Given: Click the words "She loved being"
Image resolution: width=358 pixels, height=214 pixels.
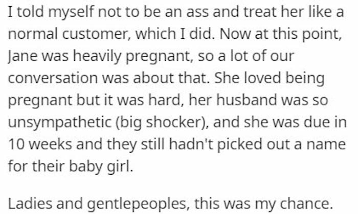Looking at the screenshot, I should (270, 78).
